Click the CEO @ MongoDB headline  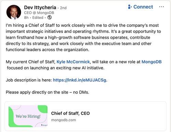[x=39, y=13]
